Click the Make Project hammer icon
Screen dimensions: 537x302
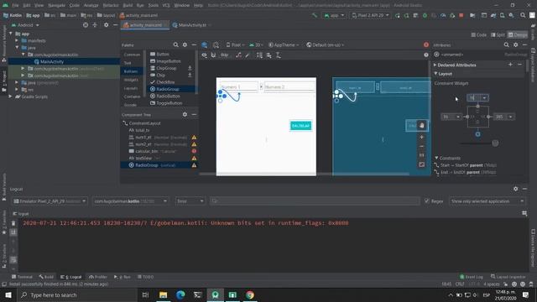pyautogui.click(x=315, y=15)
